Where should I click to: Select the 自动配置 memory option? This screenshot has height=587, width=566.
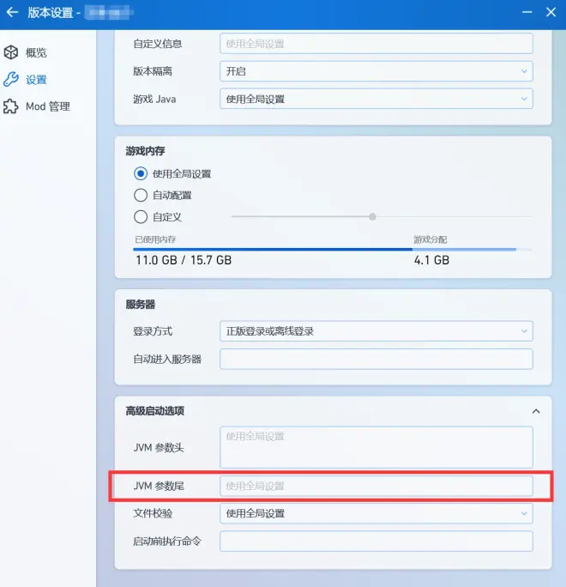141,195
